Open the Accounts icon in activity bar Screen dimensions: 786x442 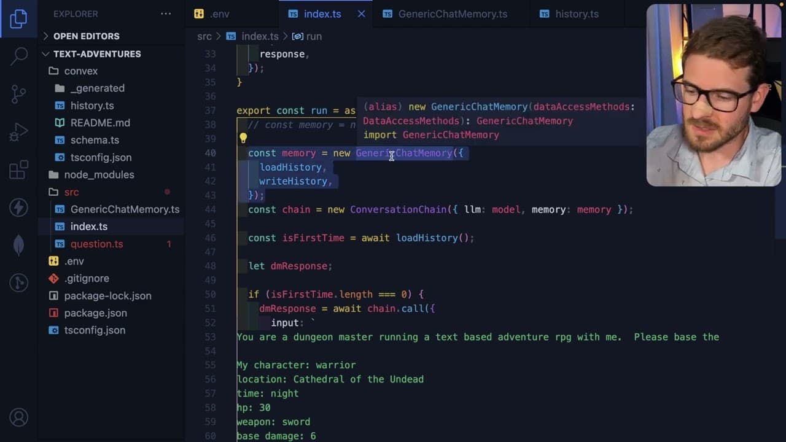tap(18, 418)
